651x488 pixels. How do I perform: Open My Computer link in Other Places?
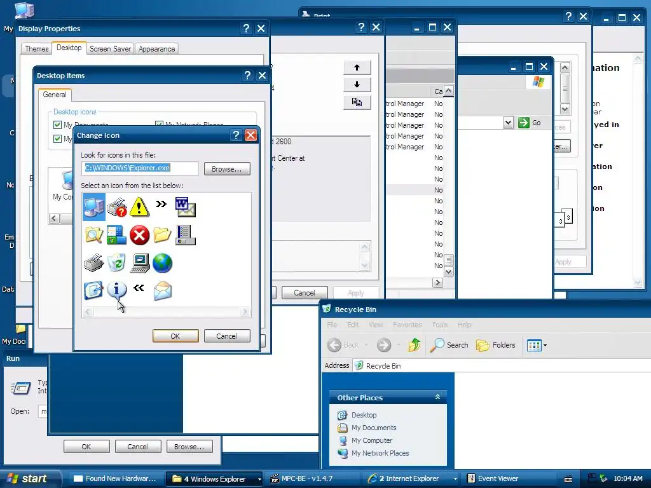[365, 440]
